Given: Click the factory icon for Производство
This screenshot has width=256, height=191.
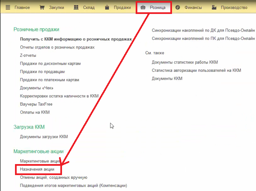Looking at the screenshot, I should click(x=214, y=7).
